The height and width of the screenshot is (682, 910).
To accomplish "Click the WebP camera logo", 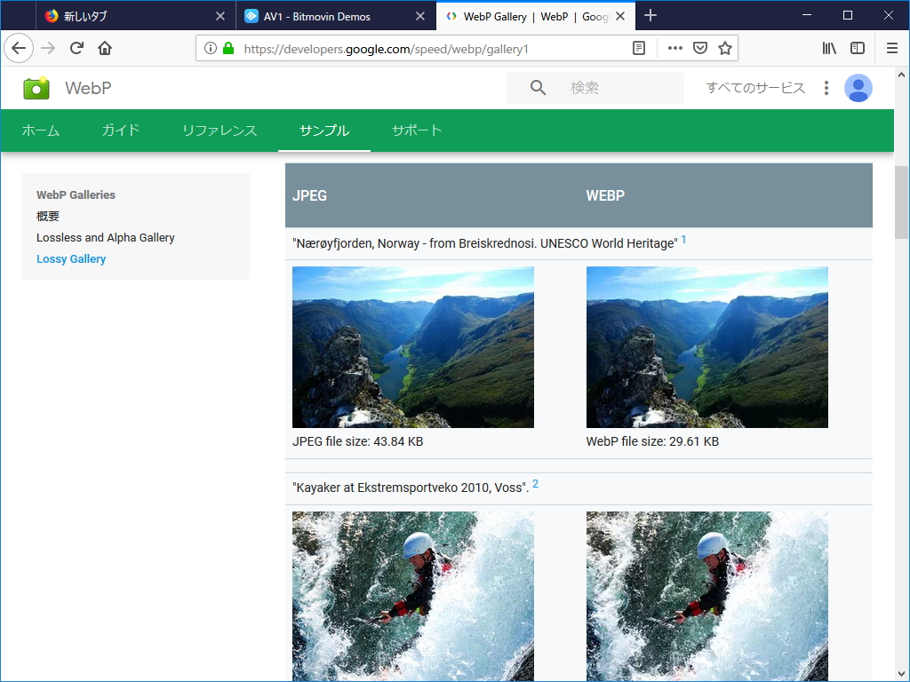I will (36, 88).
